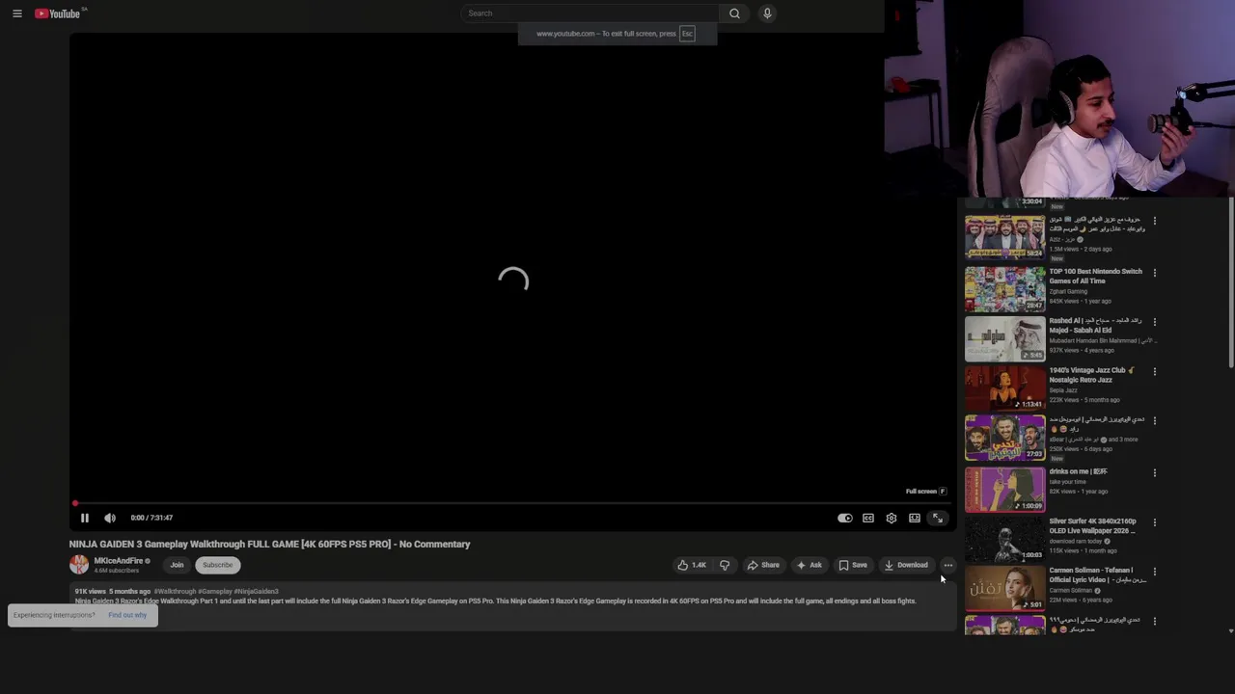The height and width of the screenshot is (694, 1235).
Task: Click the sidebar recommendations scrollbar
Action: 1231,284
